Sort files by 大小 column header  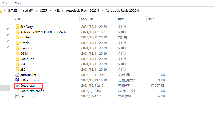(x=151, y=19)
